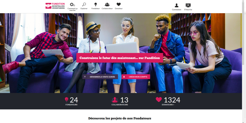Image resolution: width=246 pixels, height=123 pixels.
Task: Click the Fundition handshake logo
Action: (48, 6)
